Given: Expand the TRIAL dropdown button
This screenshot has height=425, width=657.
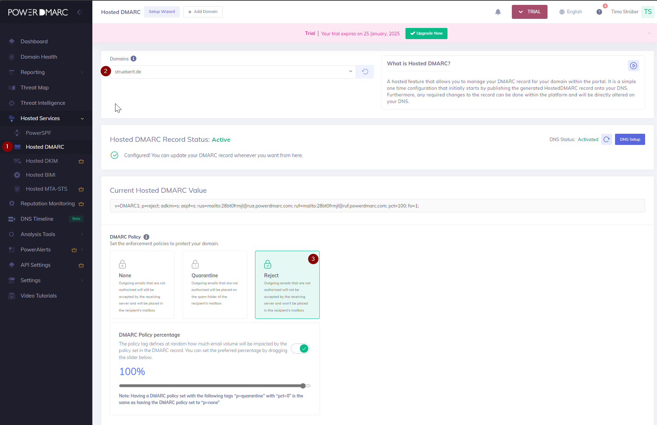Looking at the screenshot, I should pos(529,12).
